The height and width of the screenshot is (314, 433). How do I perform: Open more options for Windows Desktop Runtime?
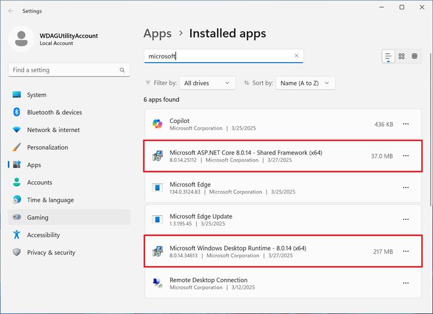point(405,251)
